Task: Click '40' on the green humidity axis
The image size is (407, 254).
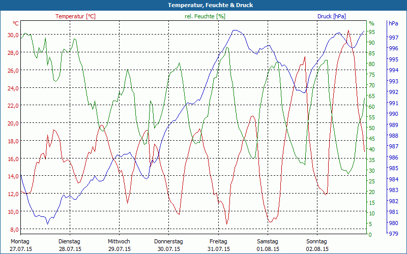Action: pyautogui.click(x=372, y=149)
